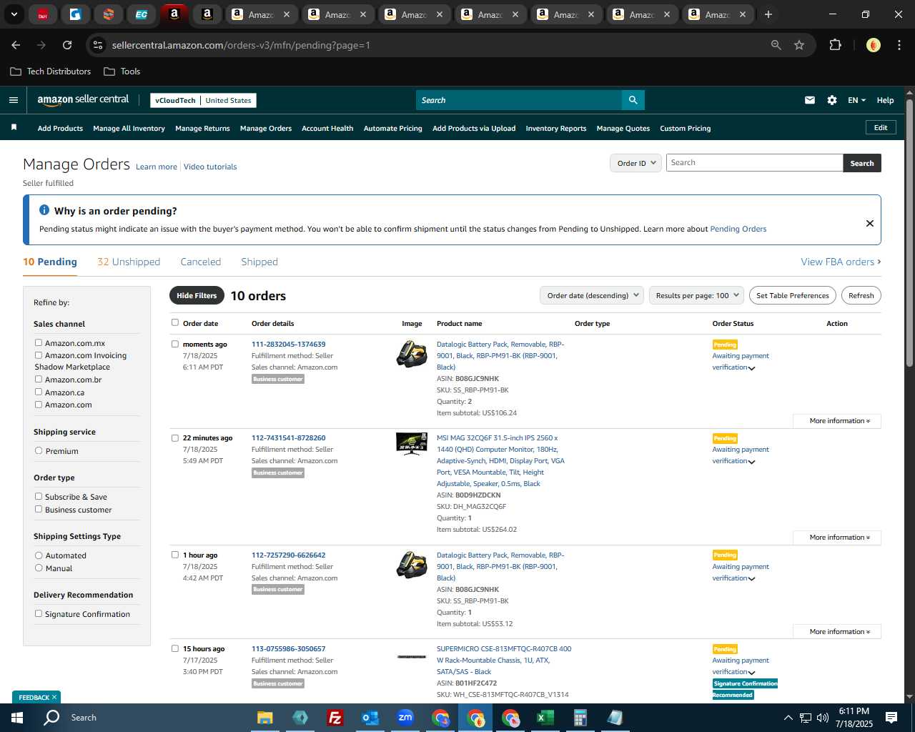915x732 pixels.
Task: Click the Seller Central header search field
Action: pos(519,100)
